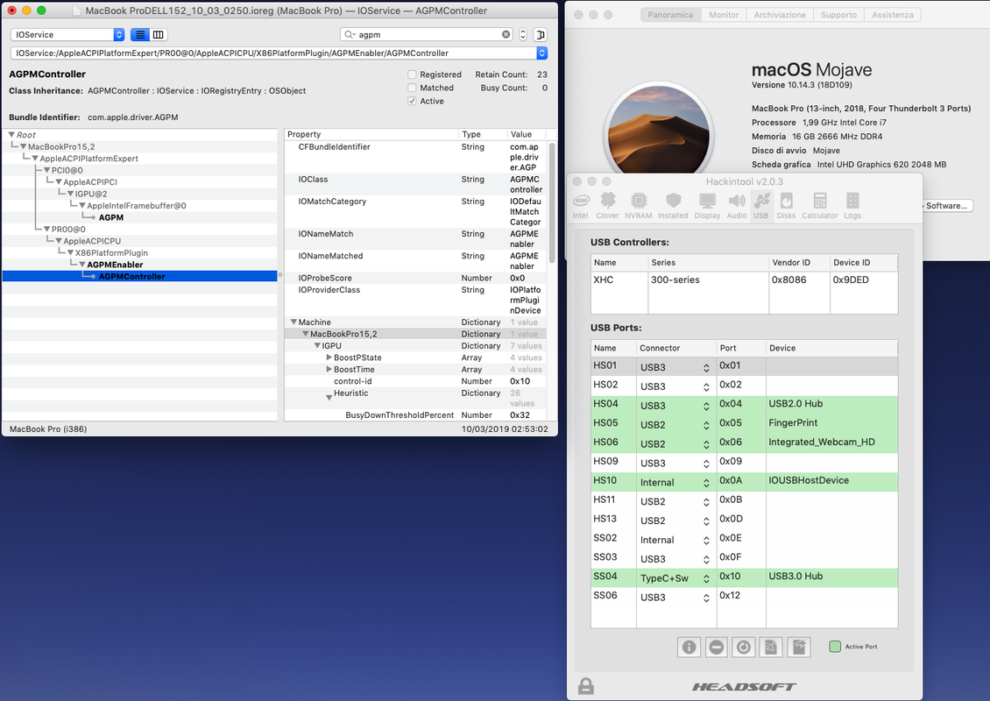Click the refresh USB ports button

tap(744, 647)
